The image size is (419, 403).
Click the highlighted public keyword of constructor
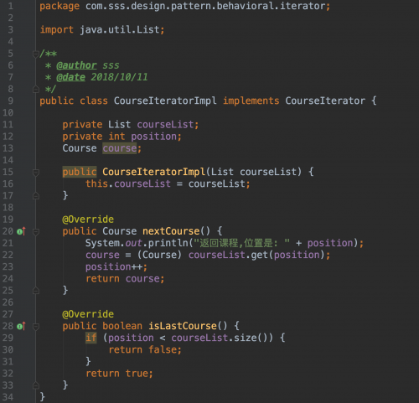(x=80, y=172)
